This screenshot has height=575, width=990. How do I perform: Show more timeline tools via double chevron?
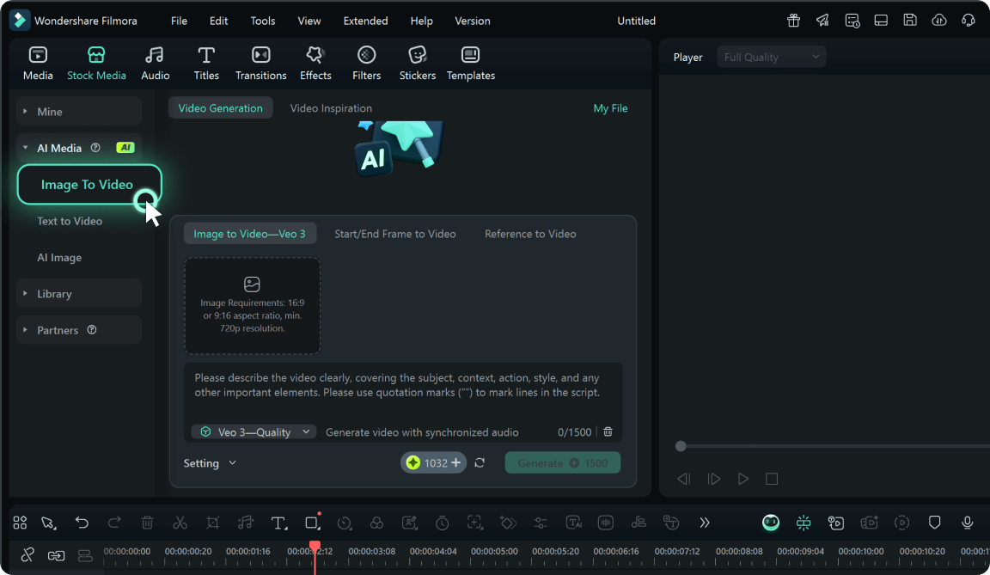coord(704,523)
